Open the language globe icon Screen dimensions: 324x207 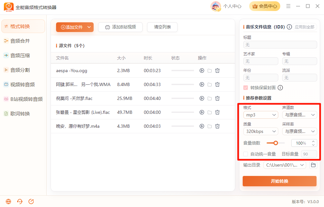[x=8, y=202]
